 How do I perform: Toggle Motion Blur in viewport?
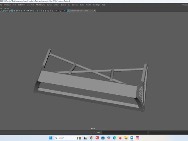[x=31, y=11]
